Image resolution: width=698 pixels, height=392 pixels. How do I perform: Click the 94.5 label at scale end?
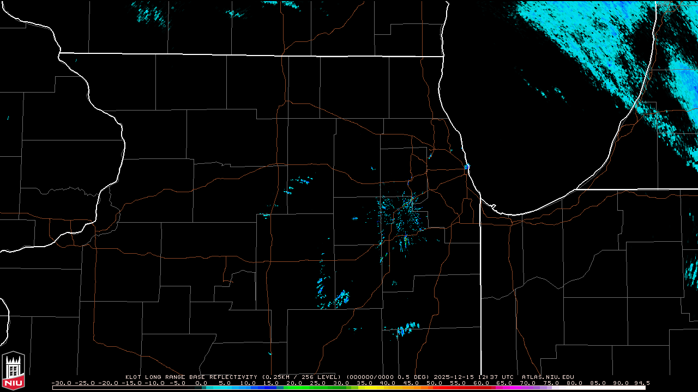click(641, 383)
